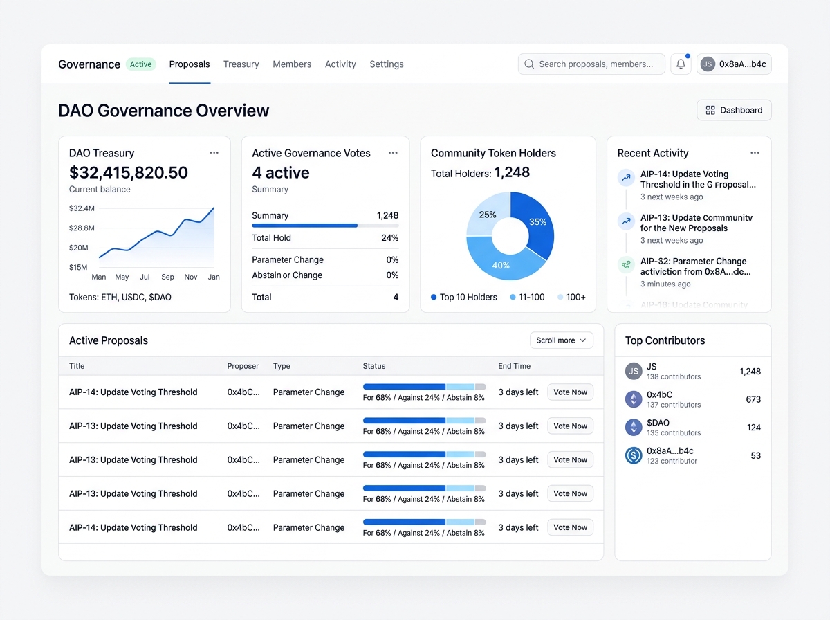Click Vote Now on the second proposal row
This screenshot has width=830, height=620.
(570, 426)
